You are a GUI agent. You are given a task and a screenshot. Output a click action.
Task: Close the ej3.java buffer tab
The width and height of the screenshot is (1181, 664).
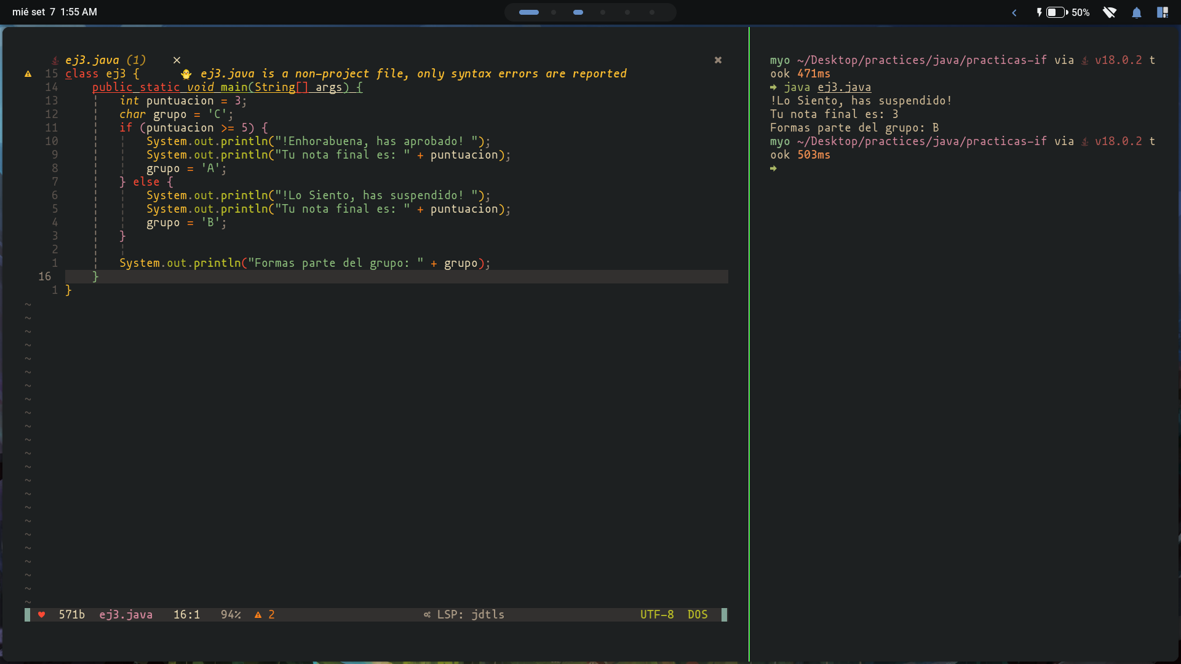(177, 60)
